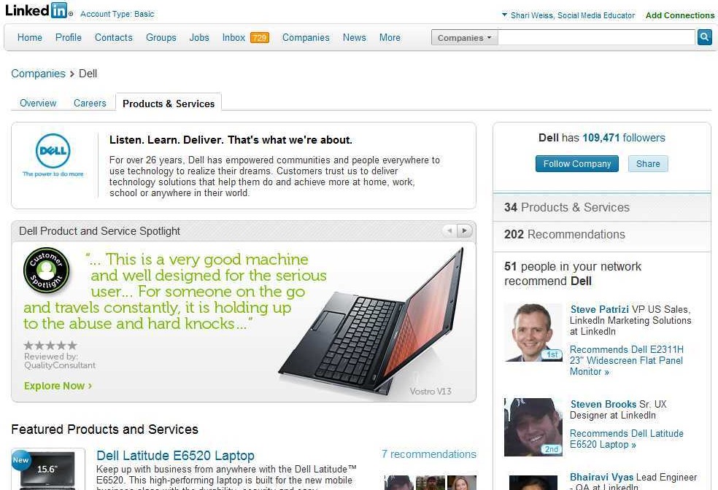Screen dimensions: 718x490
Task: Click the Dell logo image
Action: coord(53,155)
